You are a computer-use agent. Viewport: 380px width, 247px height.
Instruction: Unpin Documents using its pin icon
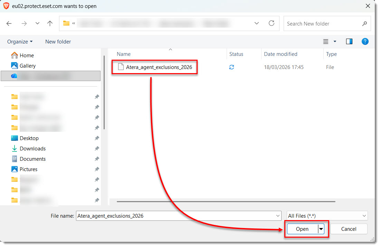tap(97, 159)
